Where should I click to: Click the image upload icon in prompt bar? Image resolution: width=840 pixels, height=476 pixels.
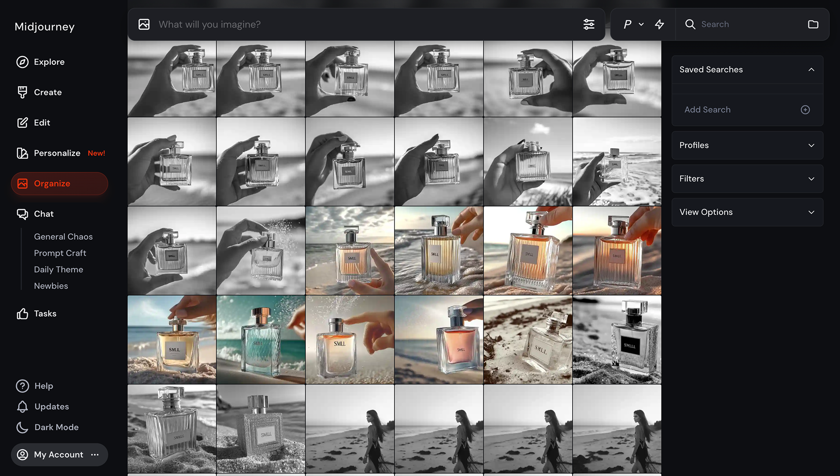144,24
